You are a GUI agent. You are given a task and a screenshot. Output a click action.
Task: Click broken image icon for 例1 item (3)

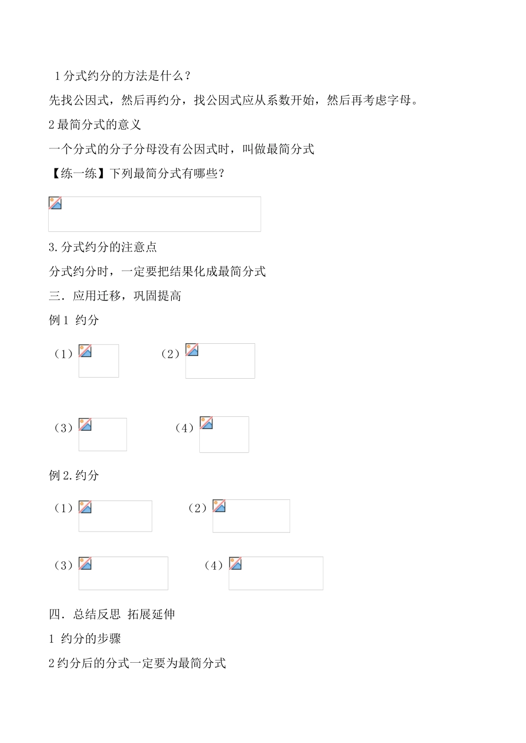[x=85, y=425]
